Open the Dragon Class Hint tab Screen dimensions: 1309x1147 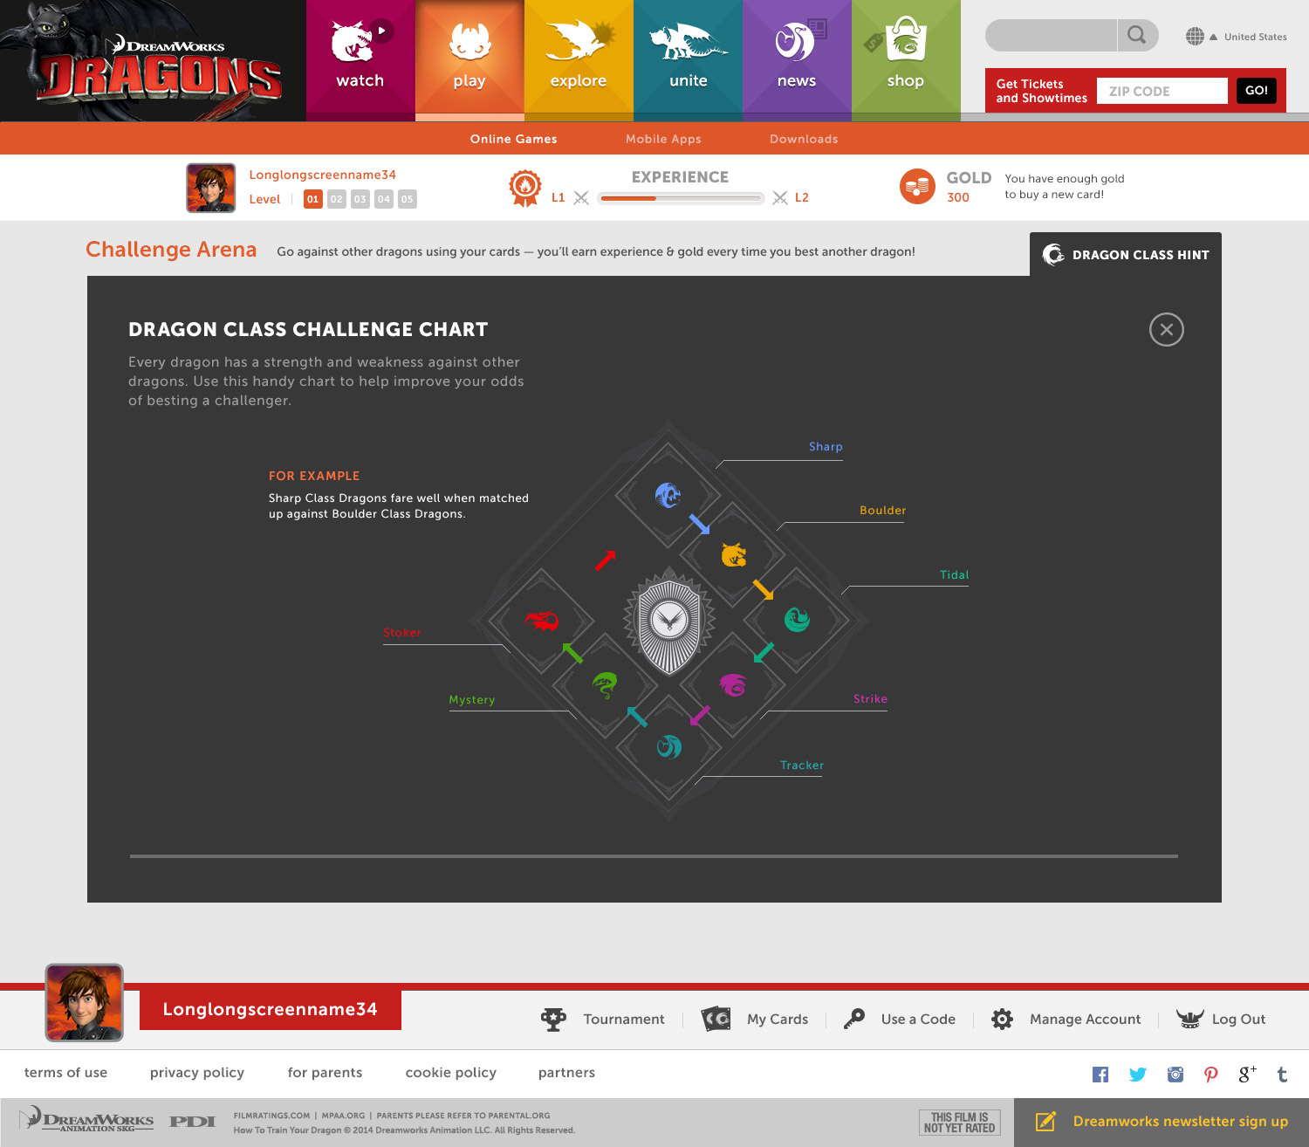tap(1126, 254)
